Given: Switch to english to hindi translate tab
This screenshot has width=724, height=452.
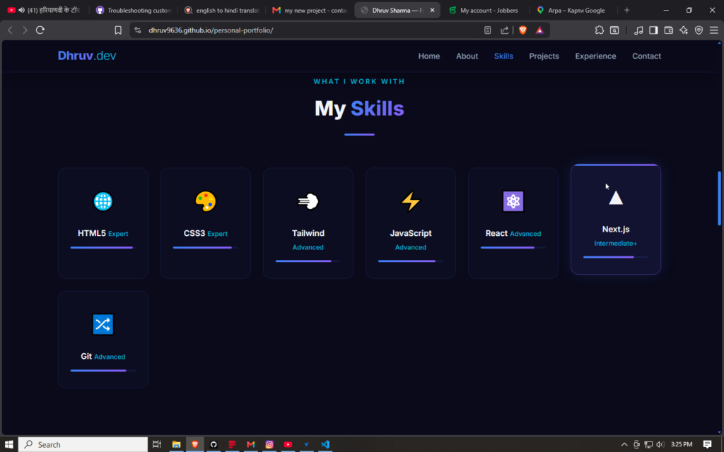Looking at the screenshot, I should pyautogui.click(x=221, y=10).
